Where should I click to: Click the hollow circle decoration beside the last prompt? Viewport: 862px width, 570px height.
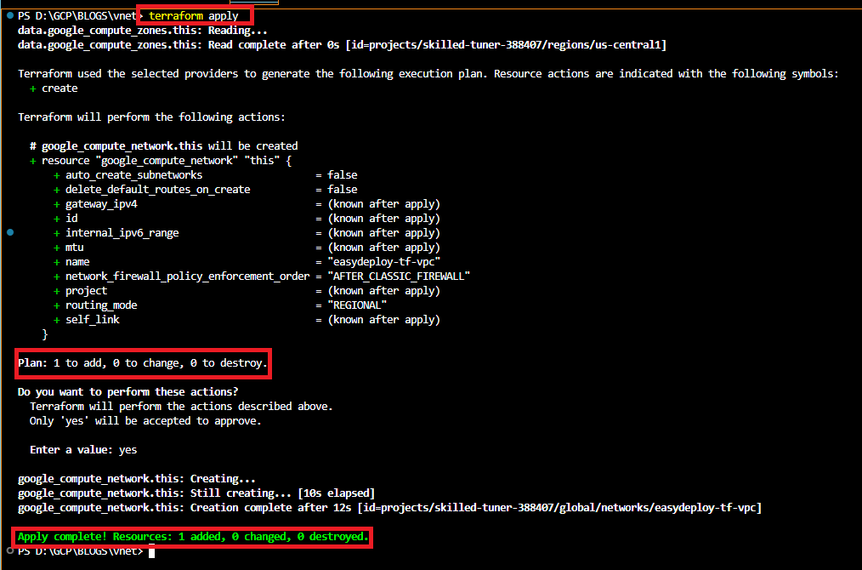(x=10, y=550)
